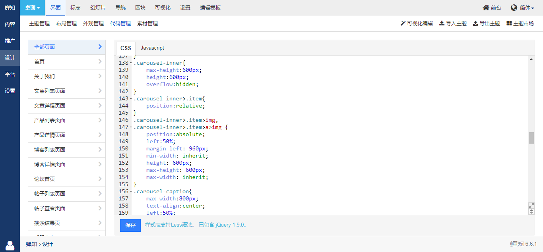Image resolution: width=543 pixels, height=252 pixels.
Task: Fold the code block at line 147
Action: click(x=131, y=127)
